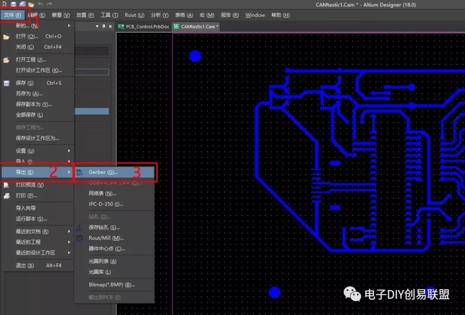Select IPC-D-350 (I)... export option
Viewport: 465px width, 315px height.
click(114, 204)
